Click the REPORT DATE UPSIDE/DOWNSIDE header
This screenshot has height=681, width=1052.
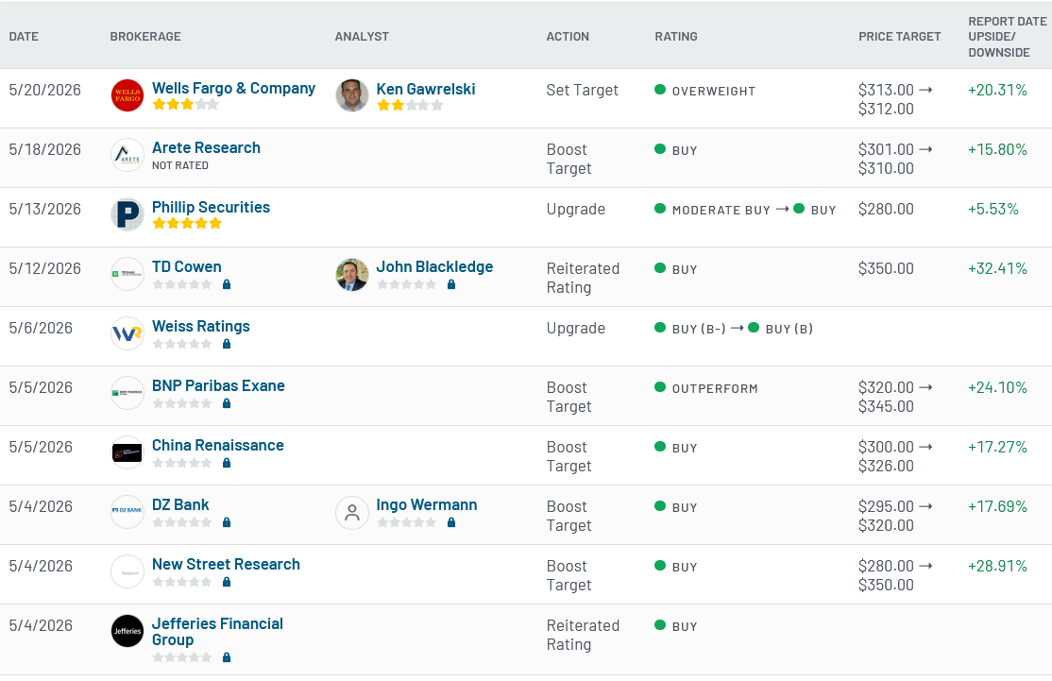[x=1007, y=37]
